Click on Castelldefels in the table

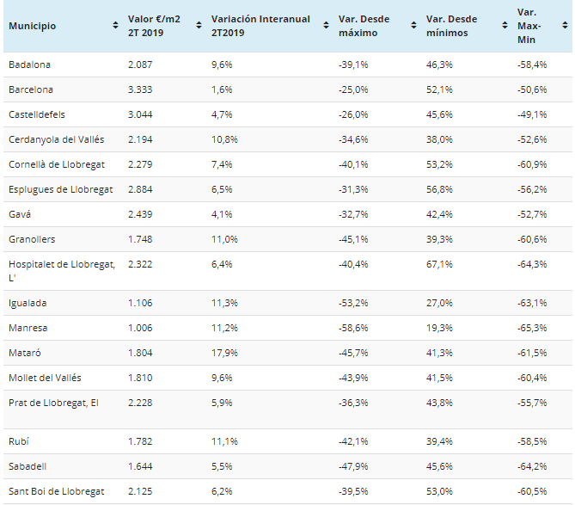(x=37, y=114)
